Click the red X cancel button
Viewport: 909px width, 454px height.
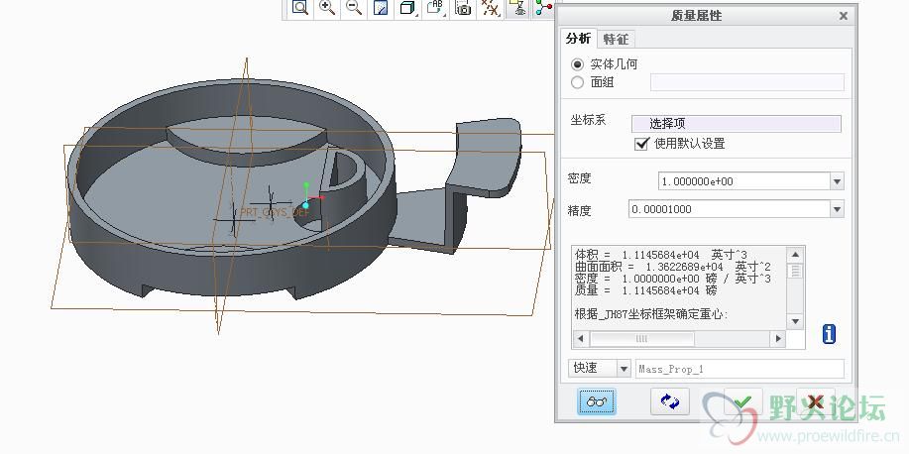(x=816, y=401)
